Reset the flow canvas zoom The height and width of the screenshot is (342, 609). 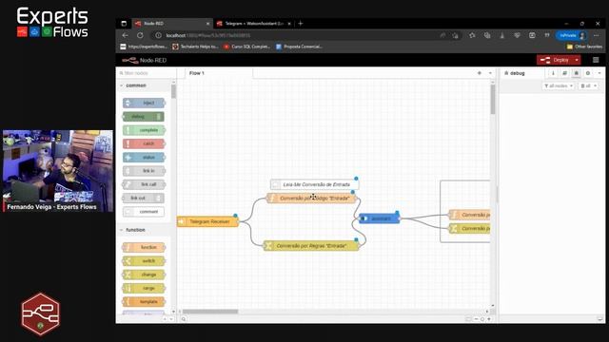(x=482, y=319)
